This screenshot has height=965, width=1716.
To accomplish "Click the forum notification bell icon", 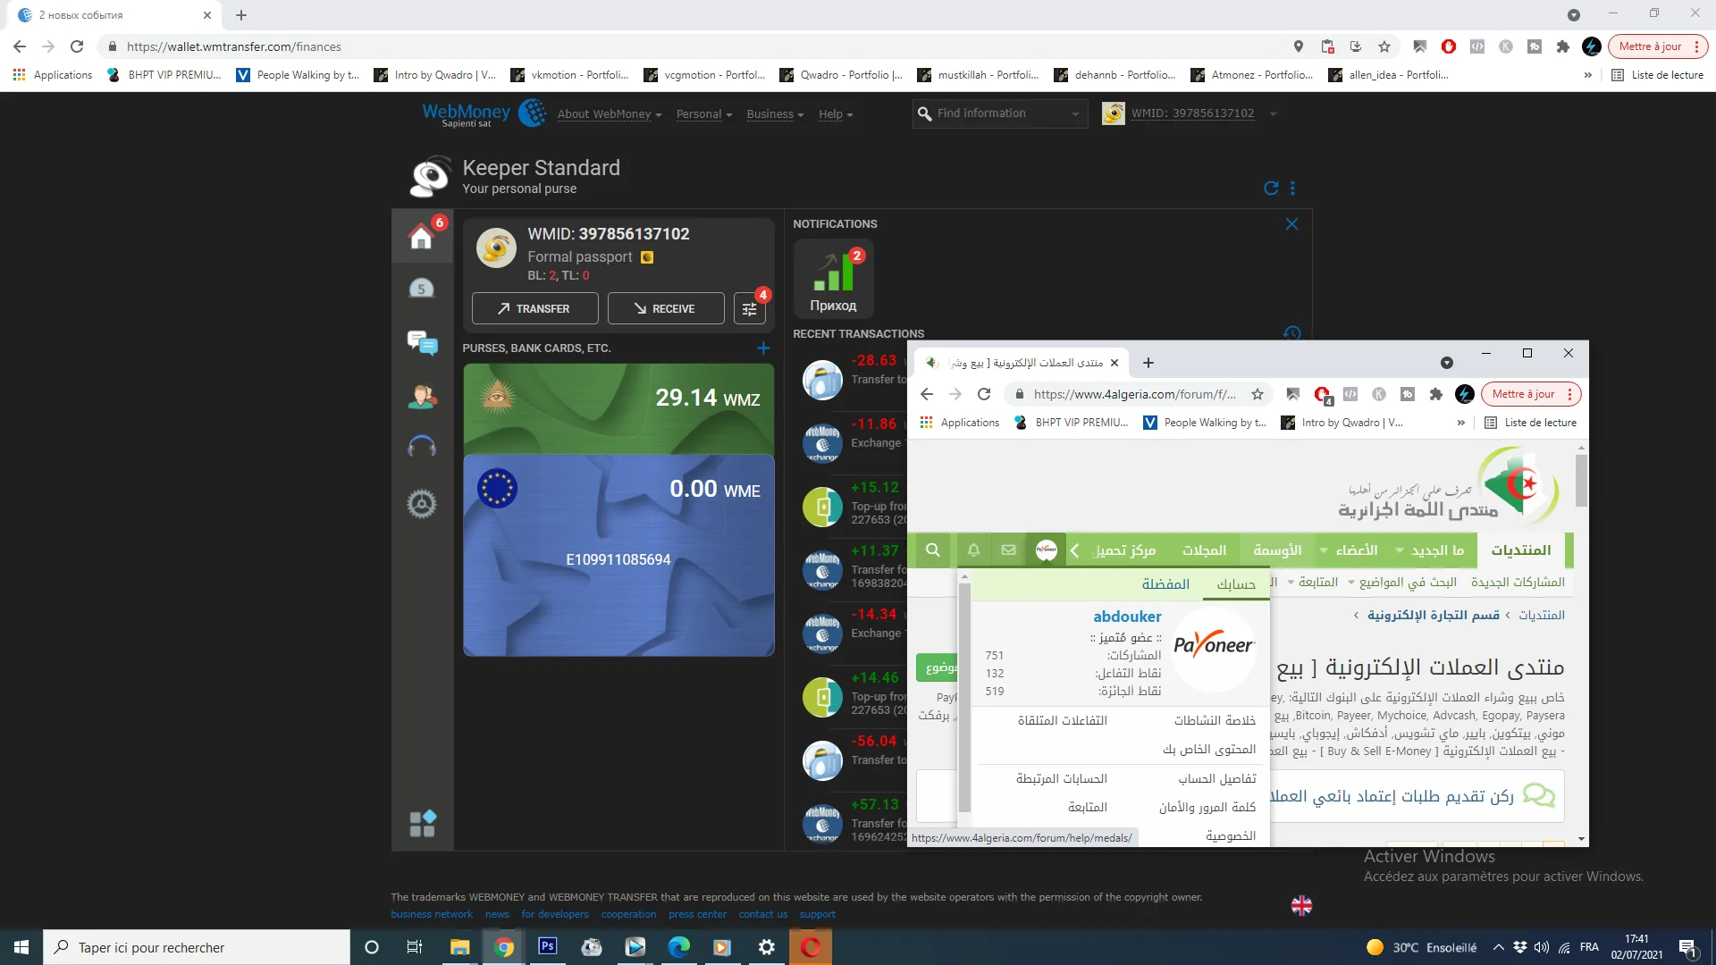I will [x=973, y=550].
